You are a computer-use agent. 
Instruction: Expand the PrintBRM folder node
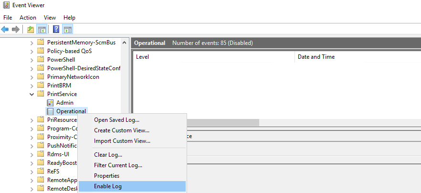click(32, 86)
